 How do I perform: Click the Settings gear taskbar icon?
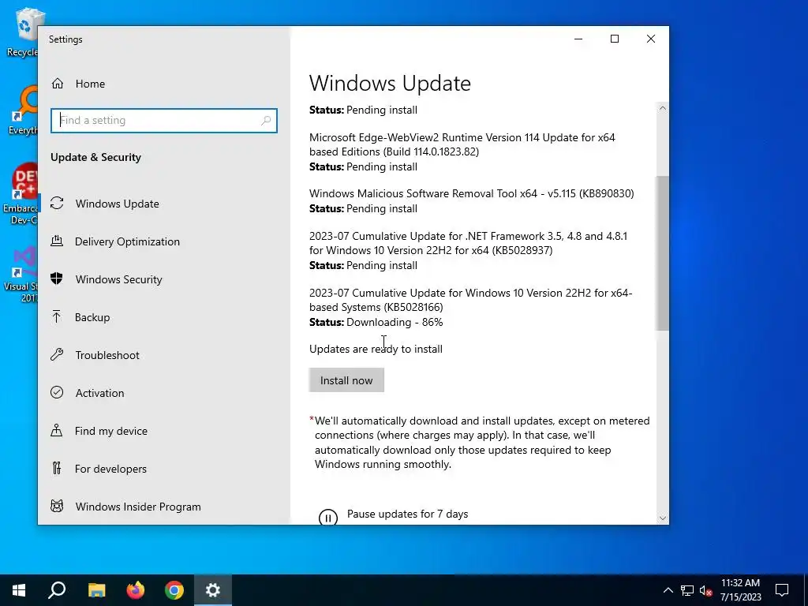point(213,590)
